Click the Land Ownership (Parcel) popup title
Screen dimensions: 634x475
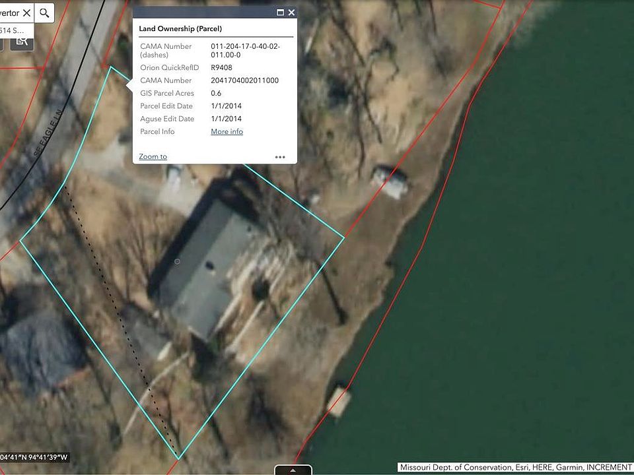[180, 28]
